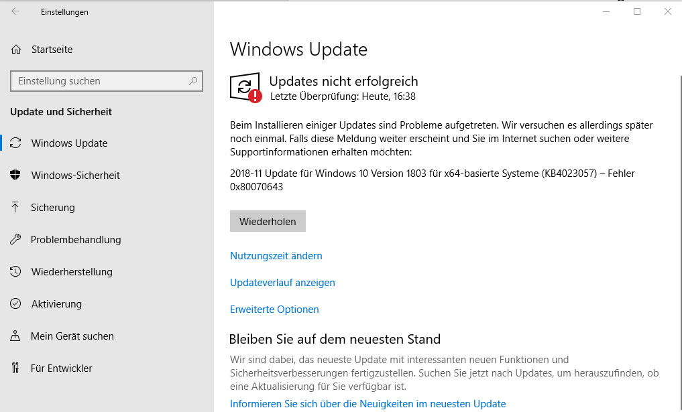
Task: Close the Einstellungen window
Action: click(x=668, y=12)
